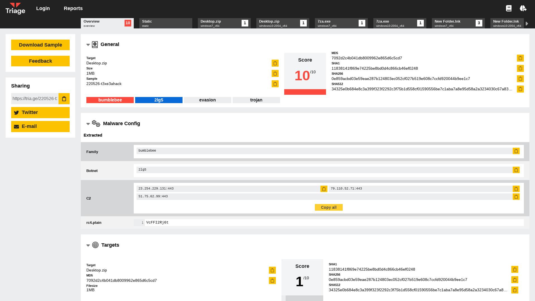The height and width of the screenshot is (301, 535).
Task: Show more report tabs with right arrow
Action: point(527,24)
